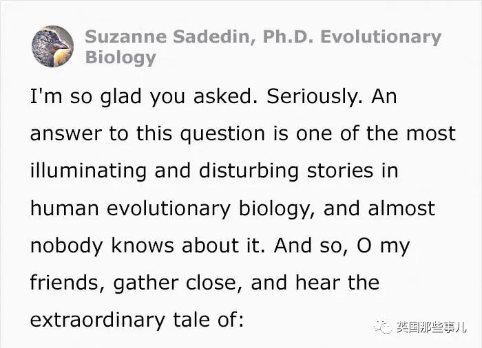Click the sentence "I'm so glad you asked"
This screenshot has width=482, height=348.
[x=136, y=96]
